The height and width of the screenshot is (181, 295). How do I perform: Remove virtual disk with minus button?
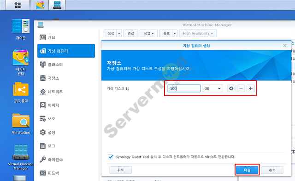click(241, 88)
